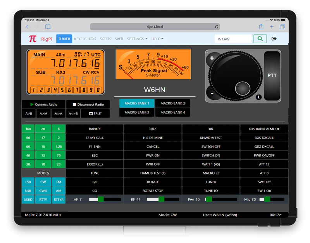310x243 pixels.
Task: Run the CQ macro
Action: pyautogui.click(x=95, y=191)
